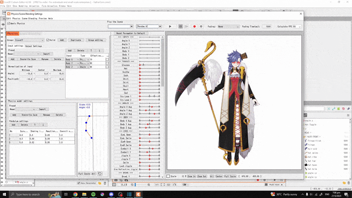Open the Windows Start menu

point(4,194)
